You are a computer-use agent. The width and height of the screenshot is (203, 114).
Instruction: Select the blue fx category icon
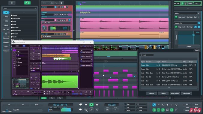tap(6, 13)
